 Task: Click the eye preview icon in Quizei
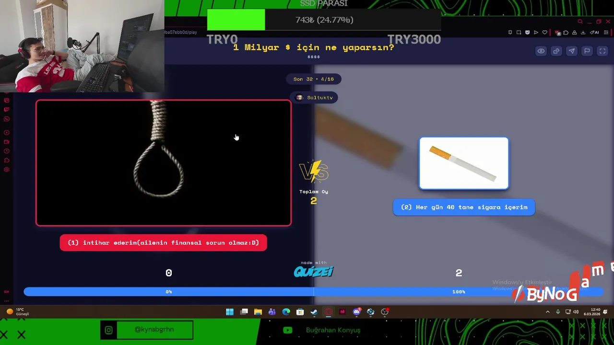[541, 51]
